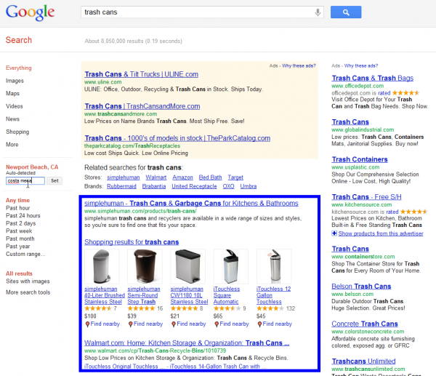
Task: Open simplehuman CW1180 10L can thumbnail
Action: [x=188, y=266]
